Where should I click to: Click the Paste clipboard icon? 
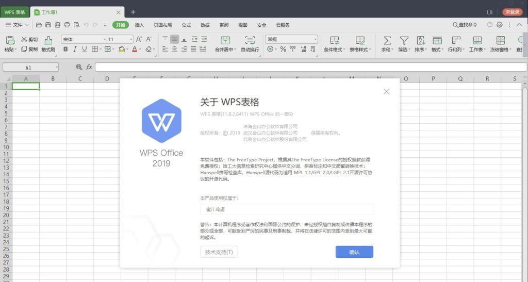click(x=10, y=40)
